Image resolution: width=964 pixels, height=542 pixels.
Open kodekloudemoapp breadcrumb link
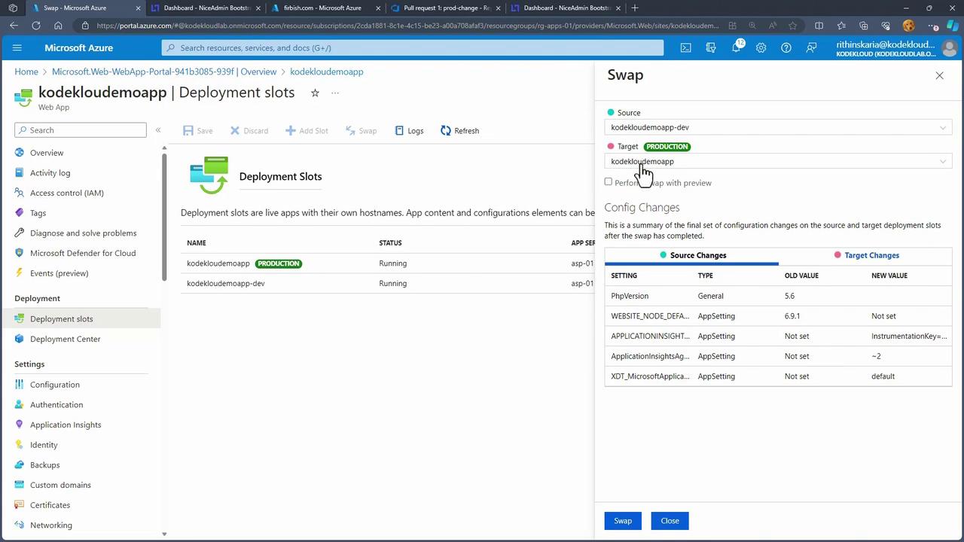[x=327, y=72]
